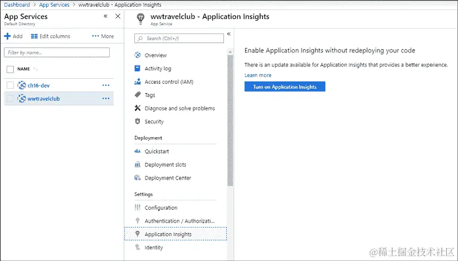Screen dimensions: 458x261
Task: Click Turn on Application Insights button
Action: tap(285, 86)
